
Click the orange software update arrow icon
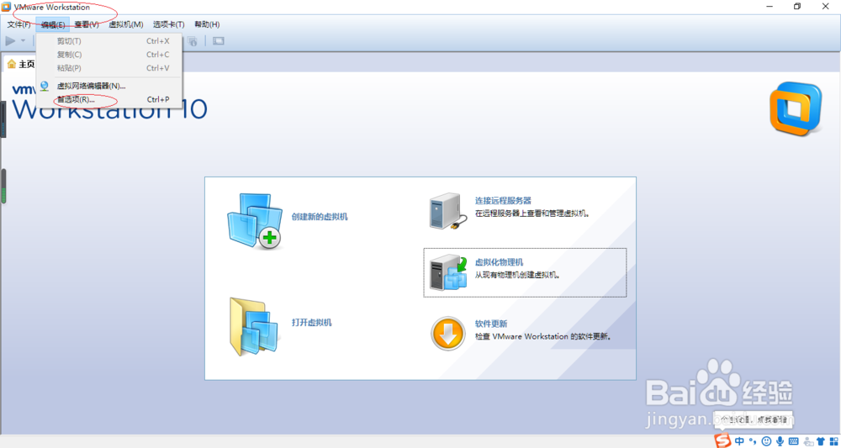(448, 334)
